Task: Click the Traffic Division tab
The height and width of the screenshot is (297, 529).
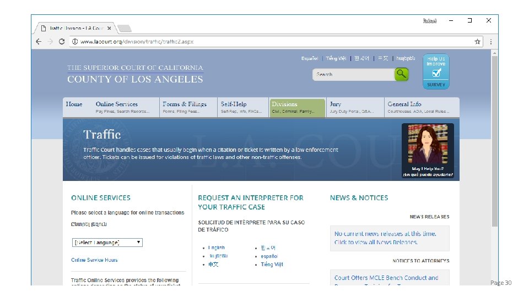Action: point(76,28)
